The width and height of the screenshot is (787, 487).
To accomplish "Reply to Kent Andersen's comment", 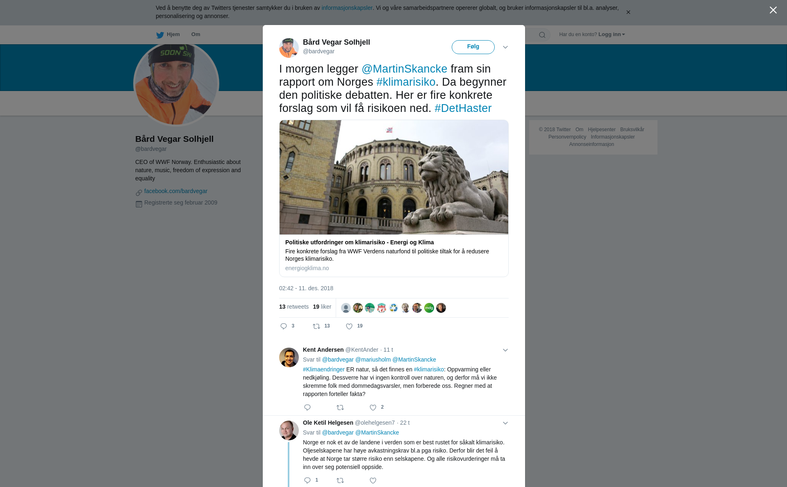I will (x=307, y=407).
